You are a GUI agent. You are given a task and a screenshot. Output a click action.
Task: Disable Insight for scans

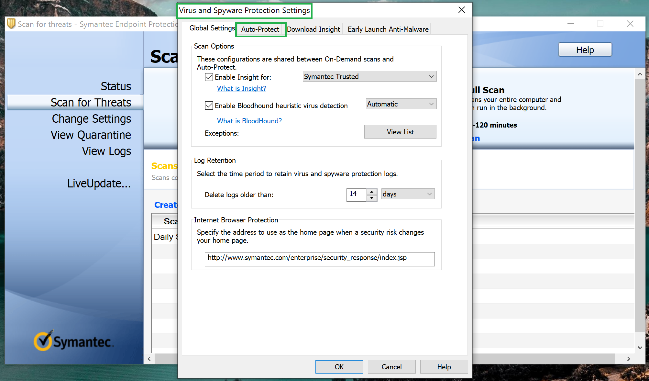(x=209, y=77)
